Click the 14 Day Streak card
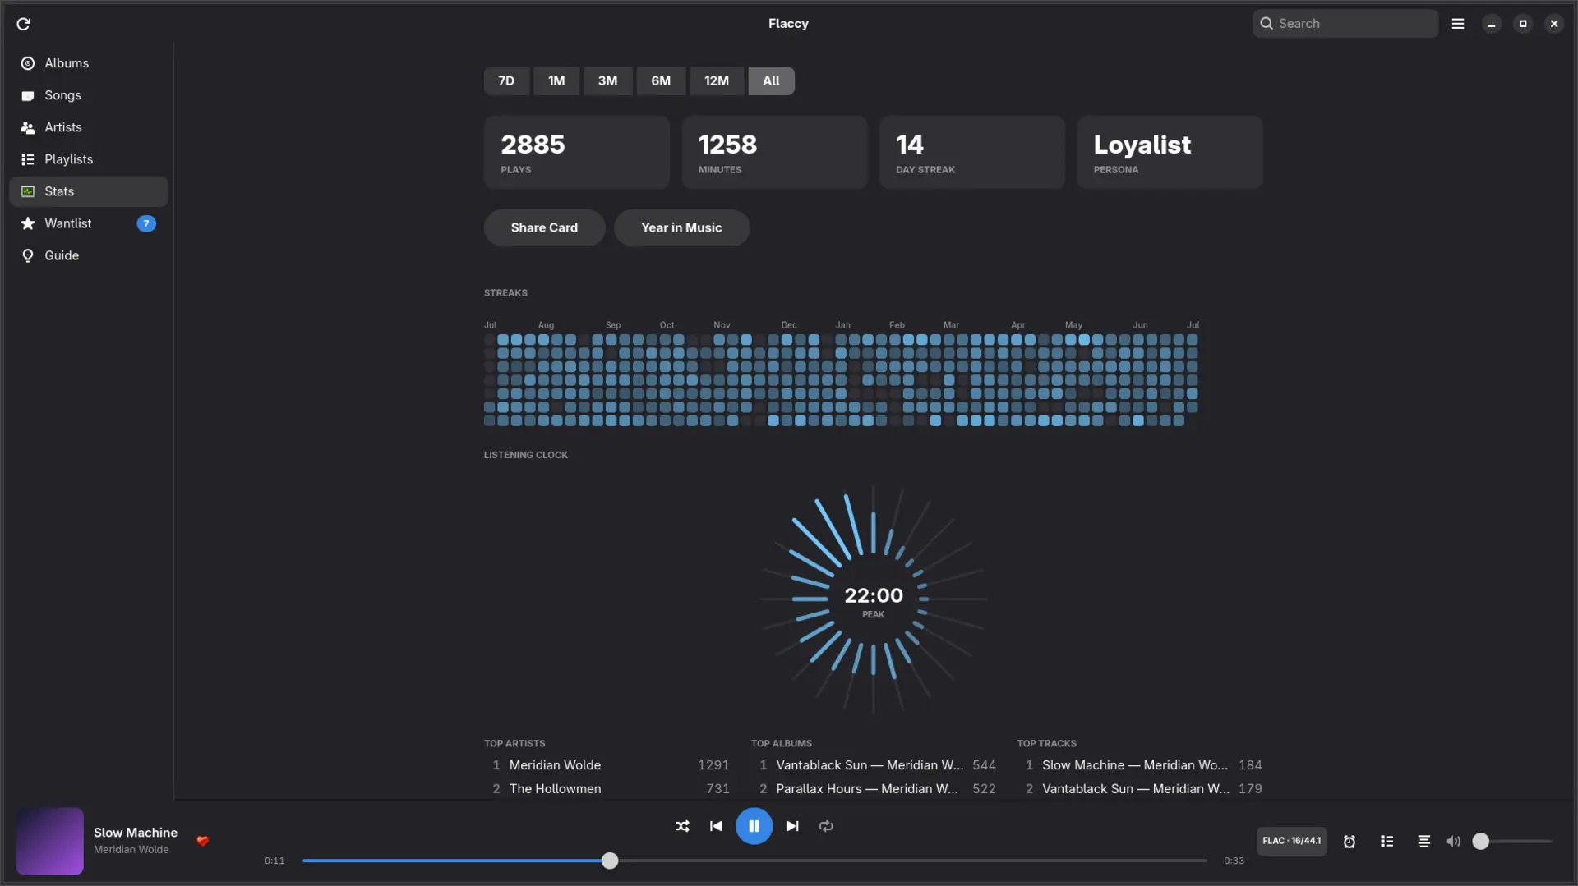Viewport: 1578px width, 886px height. pos(972,152)
